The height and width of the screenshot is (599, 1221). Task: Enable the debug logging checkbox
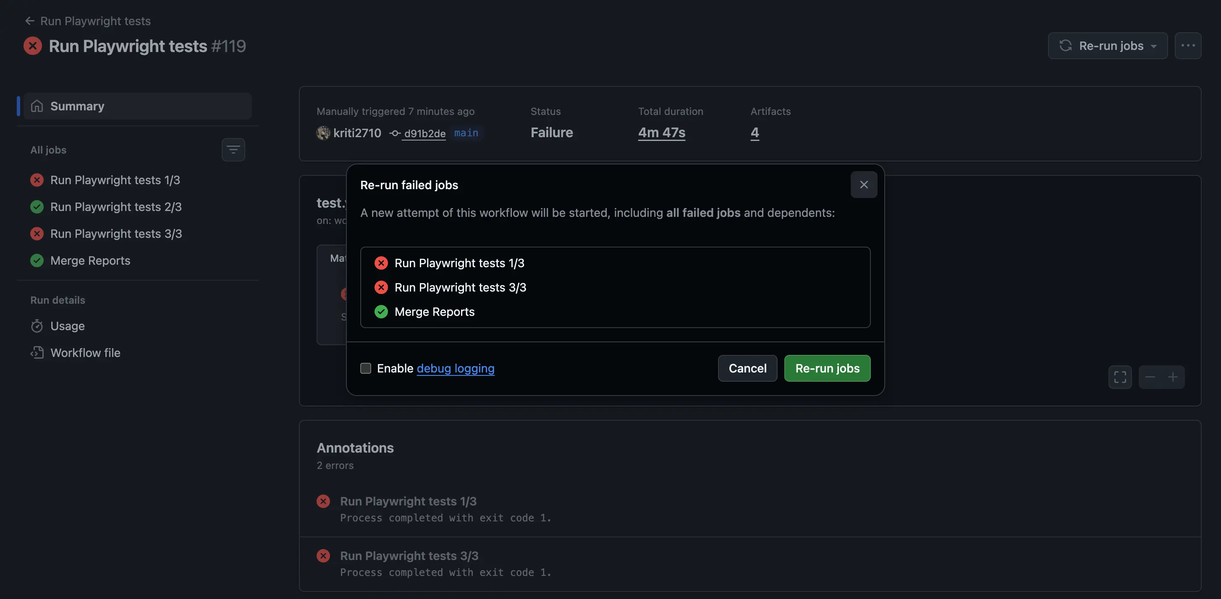tap(365, 368)
